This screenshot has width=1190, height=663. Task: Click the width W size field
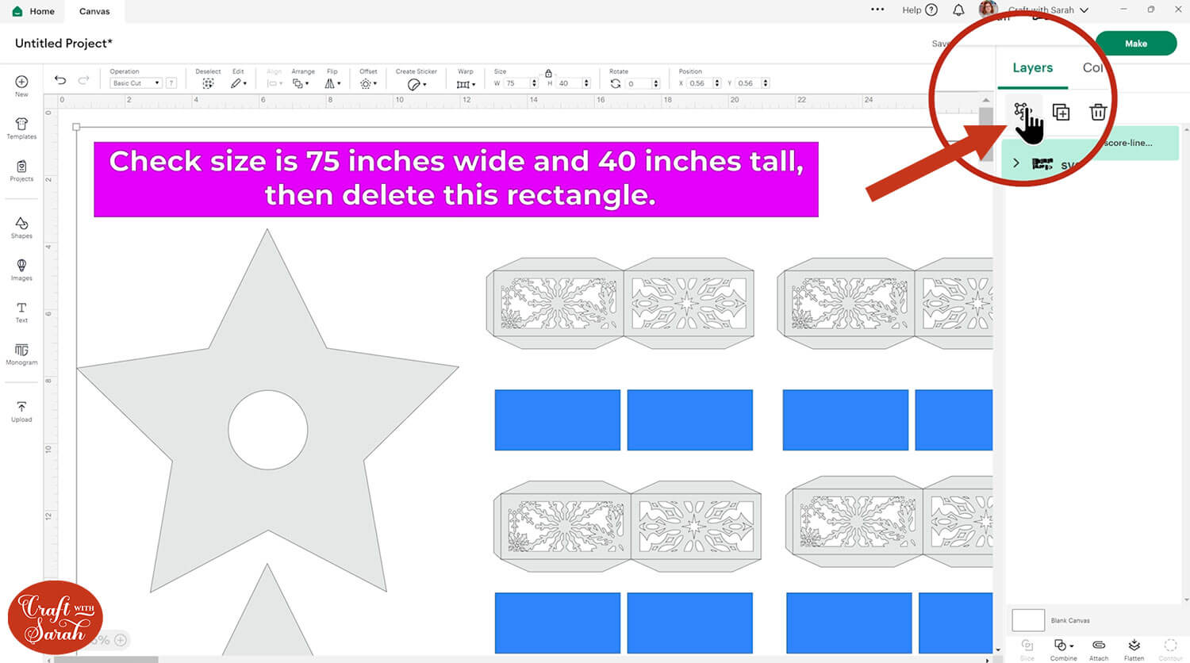point(515,83)
